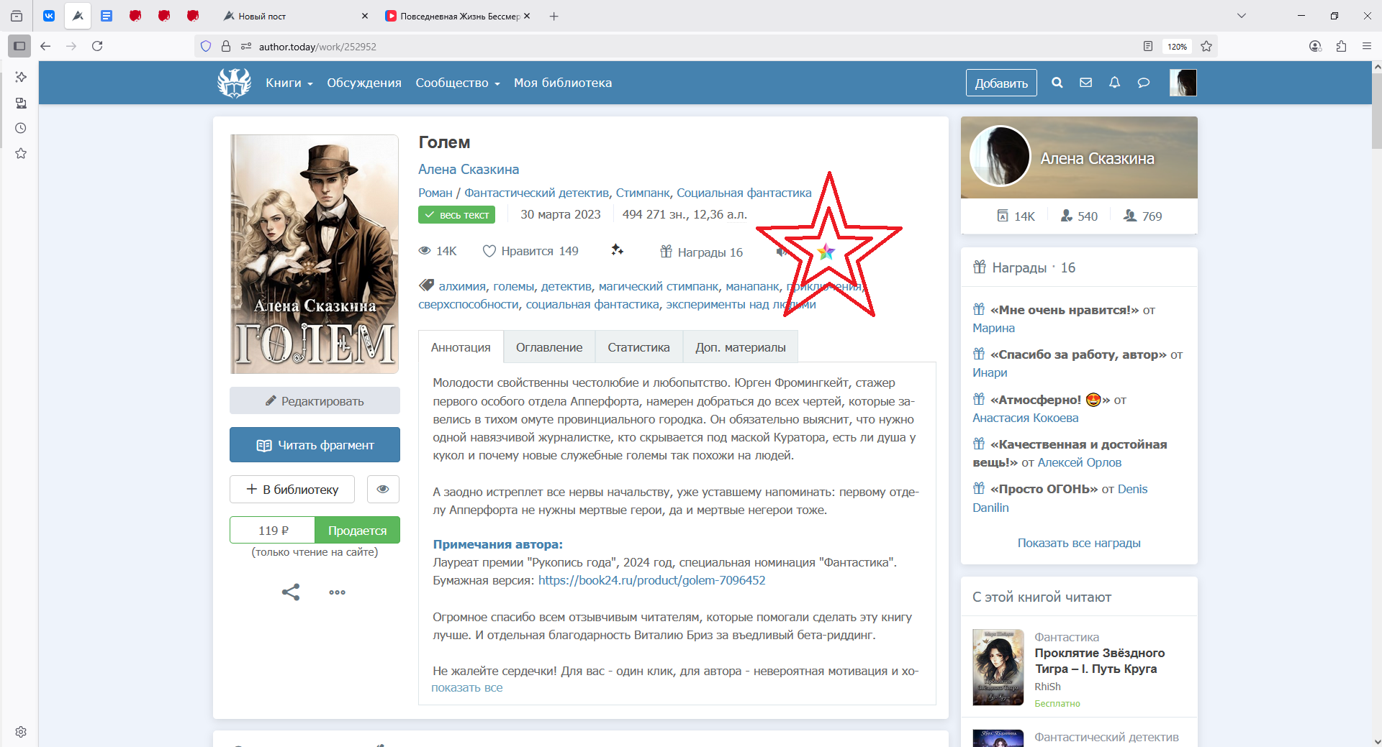Switch to the Оглавление tab
Screen dimensions: 1382x747
(548, 347)
